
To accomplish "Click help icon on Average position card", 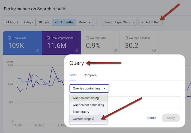I will [x=154, y=50].
